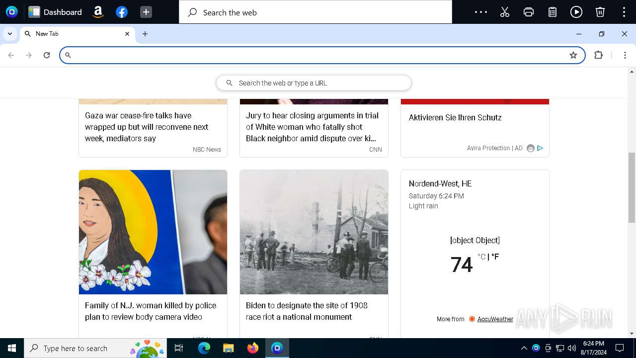Screen dimensions: 636x358
Task: Launch Firefox from taskbar
Action: [253, 348]
